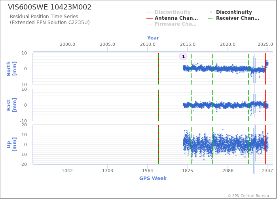The width and height of the screenshot is (277, 199).
Task: Click the North [mm] axis label
Action: 11,69
